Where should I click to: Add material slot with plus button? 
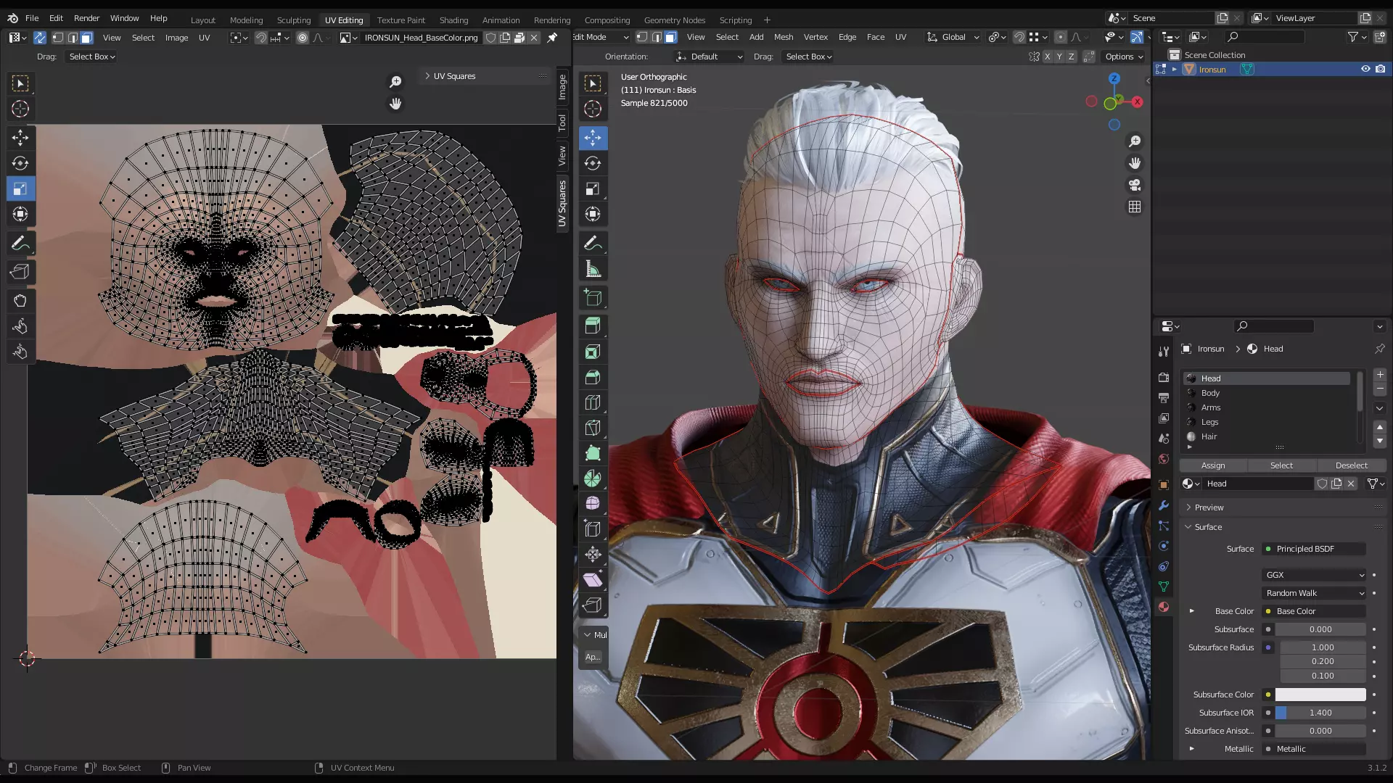[1380, 375]
